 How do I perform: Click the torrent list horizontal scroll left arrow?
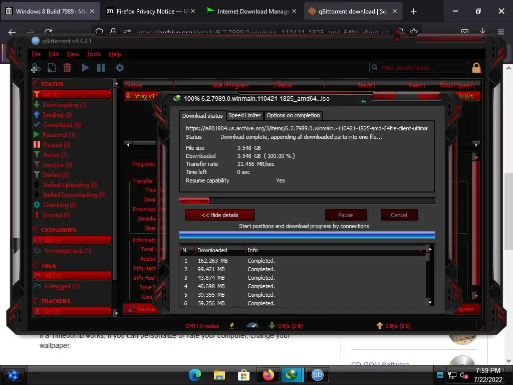(x=128, y=144)
